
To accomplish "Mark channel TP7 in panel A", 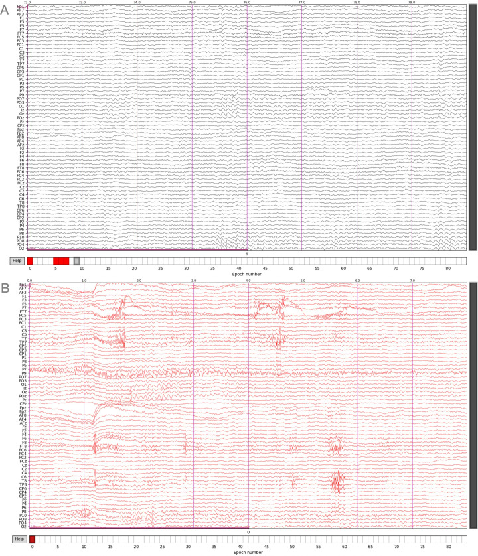I will click(20, 64).
